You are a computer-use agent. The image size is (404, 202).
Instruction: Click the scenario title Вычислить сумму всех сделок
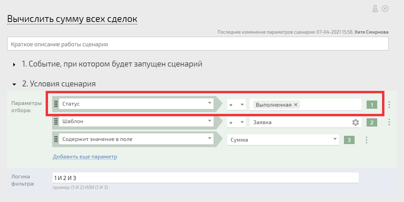click(72, 19)
